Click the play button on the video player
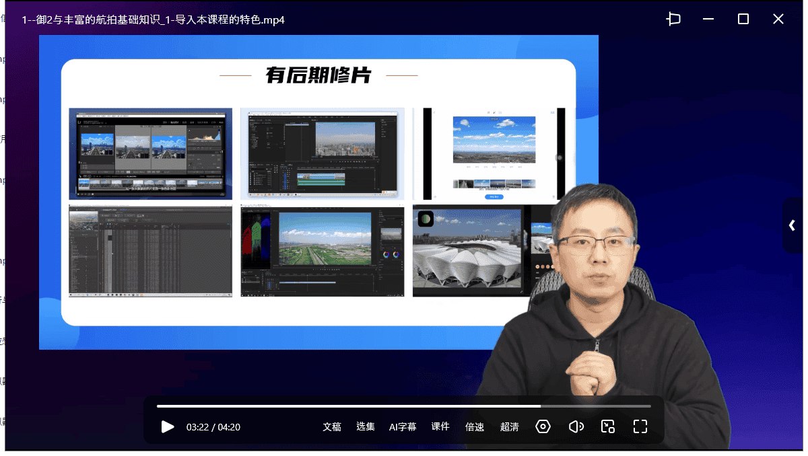The height and width of the screenshot is (456, 808). tap(168, 426)
